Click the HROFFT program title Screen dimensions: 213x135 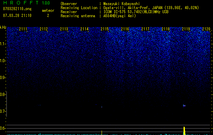tap(21, 3)
